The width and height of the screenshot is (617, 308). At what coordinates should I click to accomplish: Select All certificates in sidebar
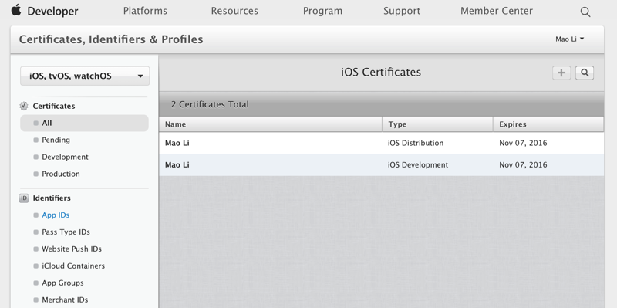[84, 124]
